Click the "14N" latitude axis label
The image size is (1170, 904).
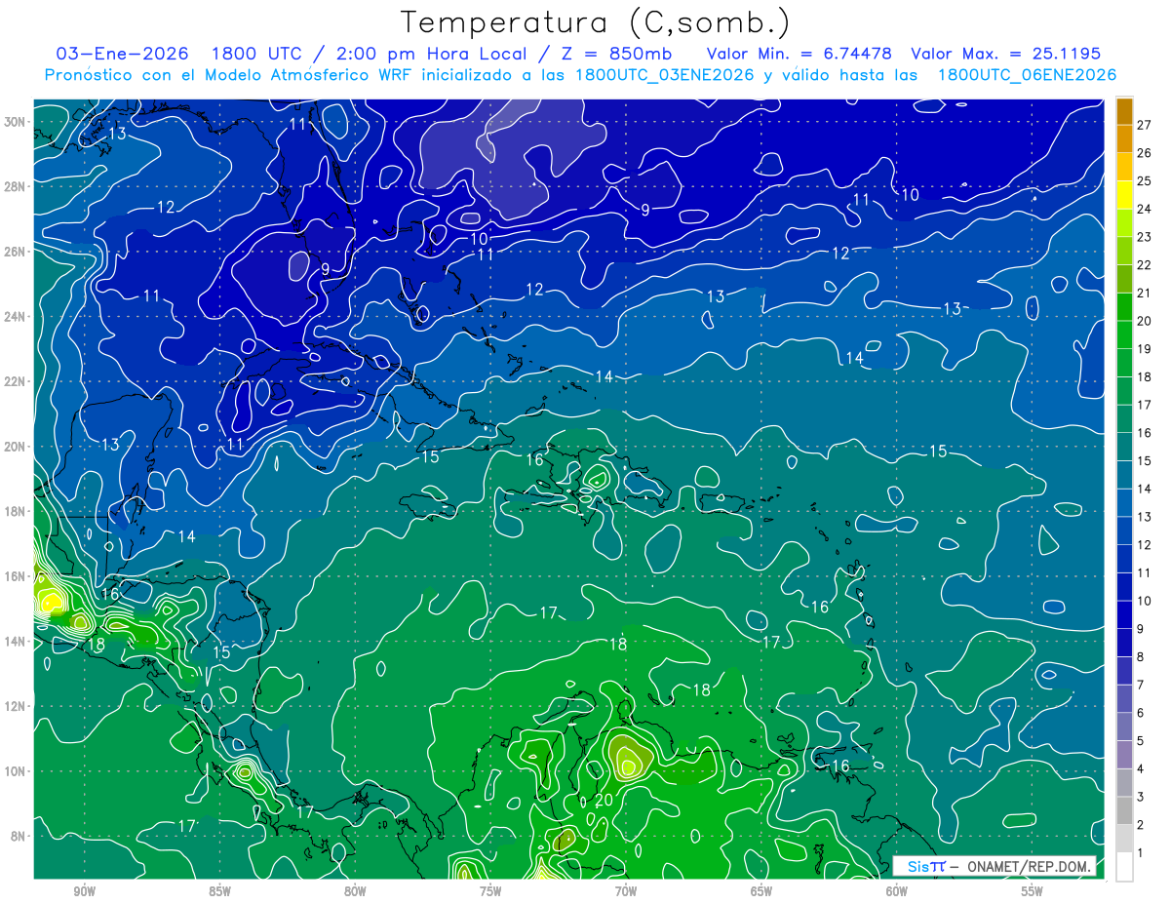click(17, 641)
